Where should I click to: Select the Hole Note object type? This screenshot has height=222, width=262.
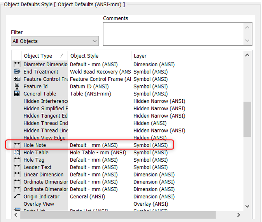coord(35,145)
